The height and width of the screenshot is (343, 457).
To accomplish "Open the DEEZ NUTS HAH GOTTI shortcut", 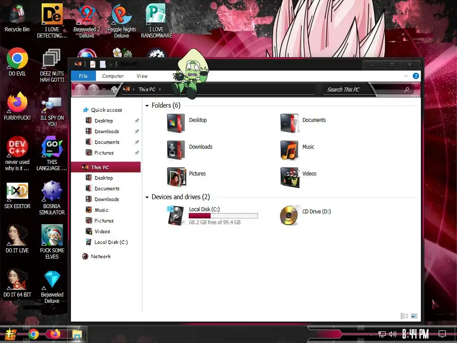I will coord(52,65).
